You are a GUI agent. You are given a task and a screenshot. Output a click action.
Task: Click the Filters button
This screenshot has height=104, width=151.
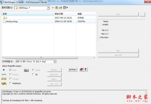pyautogui.click(x=54, y=79)
